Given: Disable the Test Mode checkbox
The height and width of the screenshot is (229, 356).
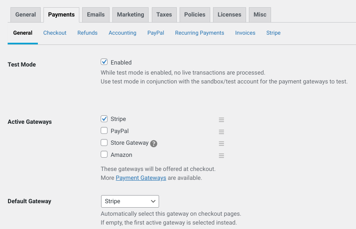Looking at the screenshot, I should click(104, 62).
